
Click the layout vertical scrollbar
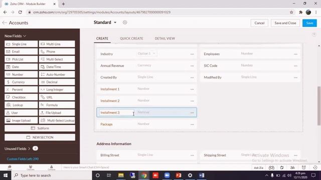point(319,105)
